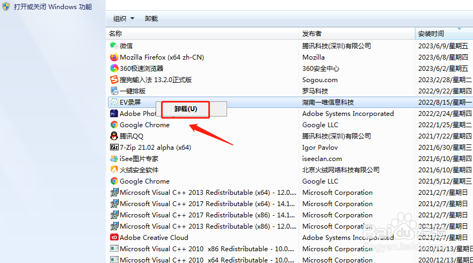
Task: Click the 火绒安全软件 shield icon
Action: (x=114, y=170)
